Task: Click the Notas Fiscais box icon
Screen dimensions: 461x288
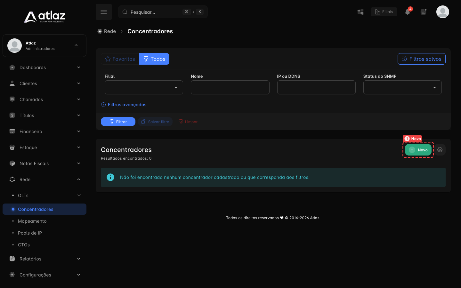Action: pyautogui.click(x=12, y=163)
